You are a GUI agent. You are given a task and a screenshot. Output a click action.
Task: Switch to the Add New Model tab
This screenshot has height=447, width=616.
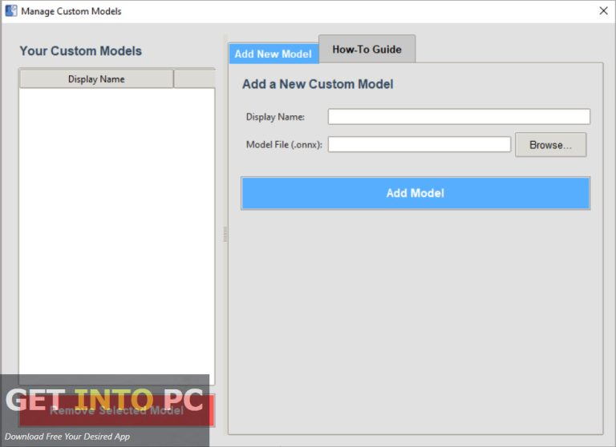point(274,54)
